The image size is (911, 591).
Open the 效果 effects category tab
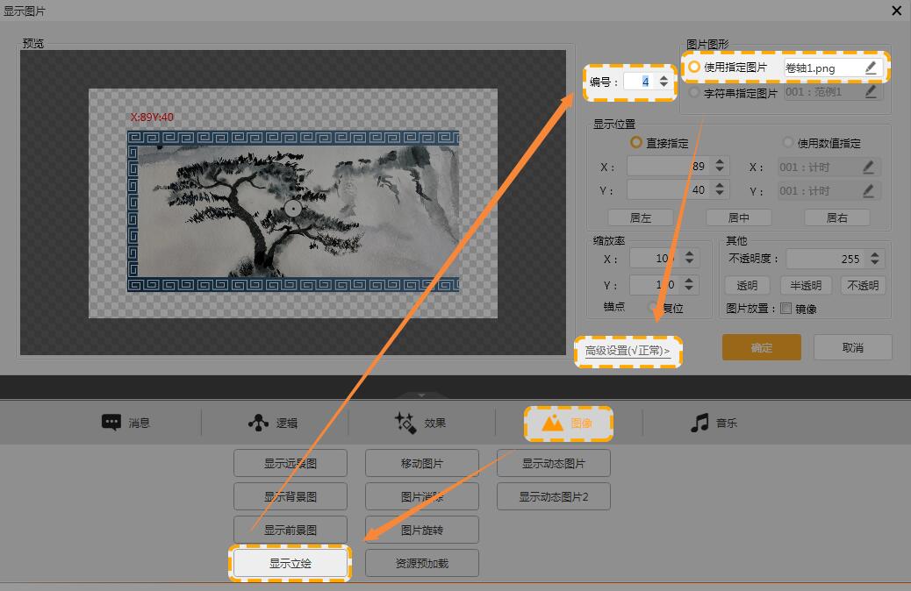[x=420, y=423]
